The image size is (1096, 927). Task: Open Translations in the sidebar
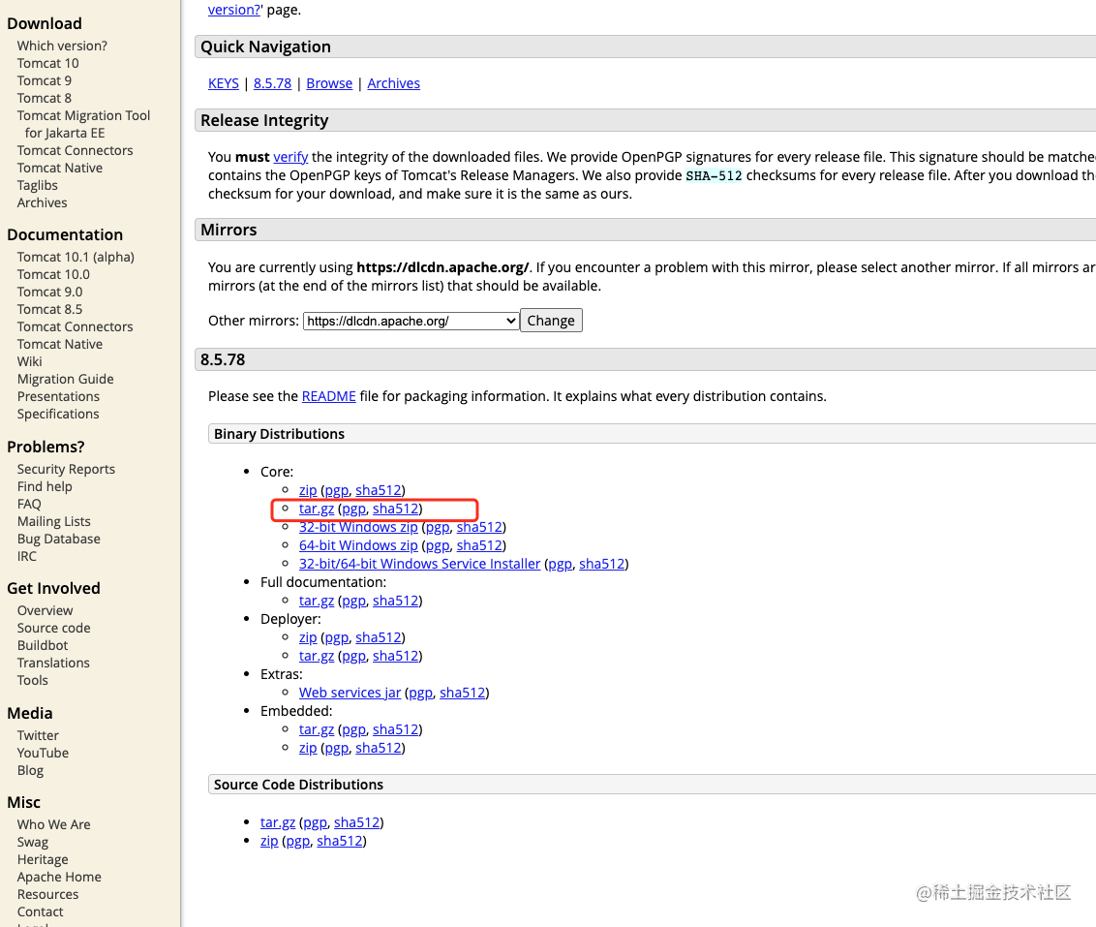tap(54, 663)
